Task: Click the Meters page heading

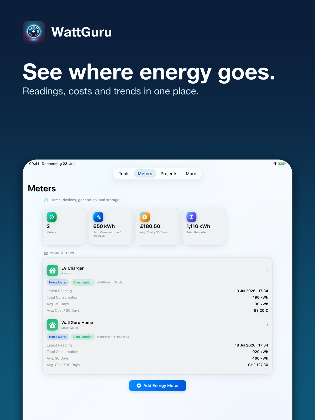Action: click(42, 188)
